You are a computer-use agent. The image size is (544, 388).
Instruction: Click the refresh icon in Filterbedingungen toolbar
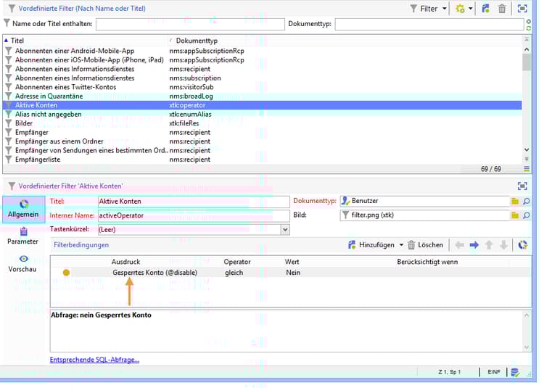click(522, 245)
